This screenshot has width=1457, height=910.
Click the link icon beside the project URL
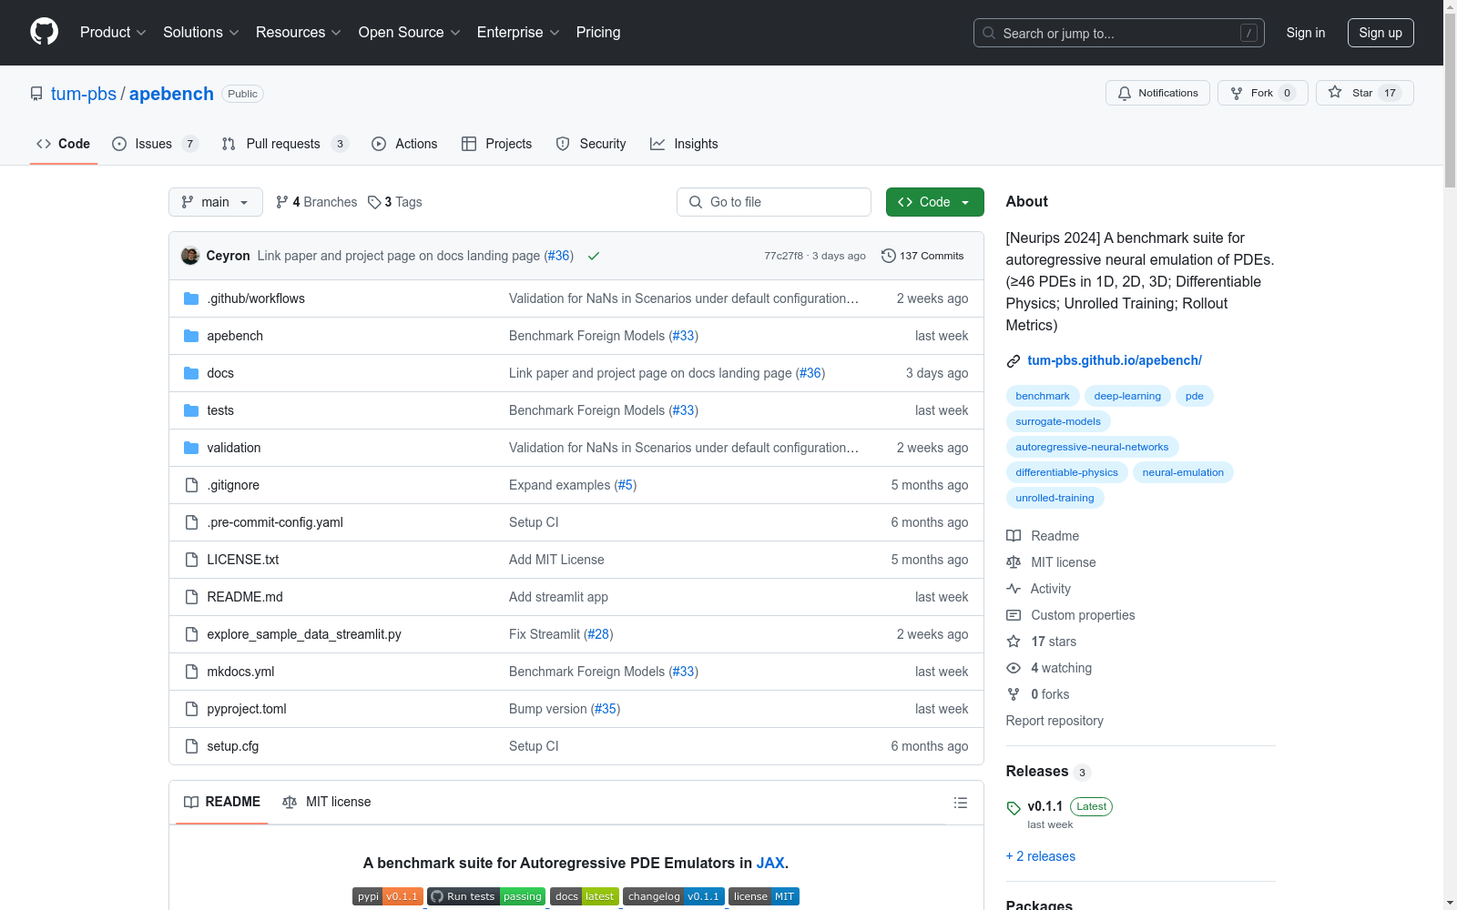(x=1014, y=361)
